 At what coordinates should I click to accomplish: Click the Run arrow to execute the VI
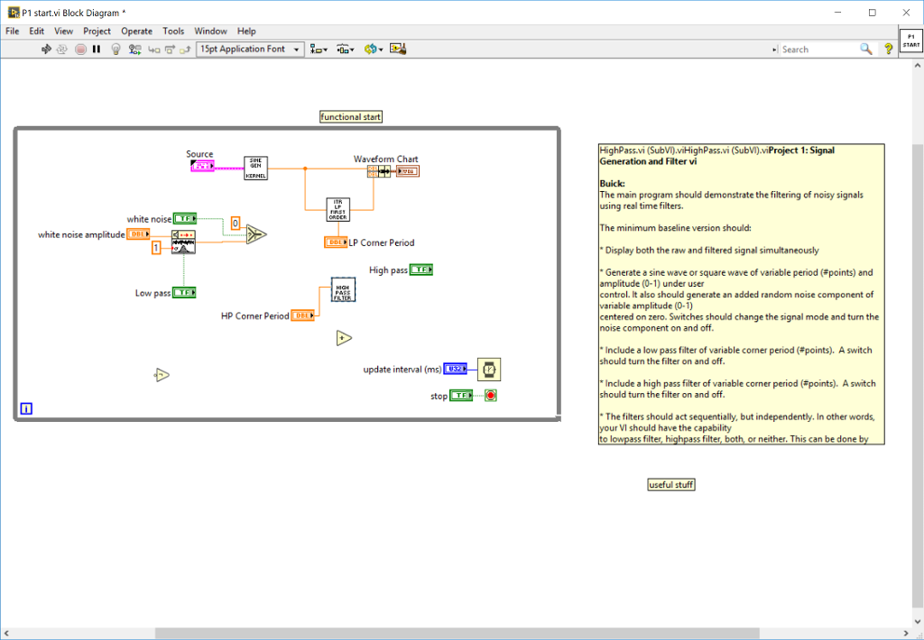tap(45, 49)
